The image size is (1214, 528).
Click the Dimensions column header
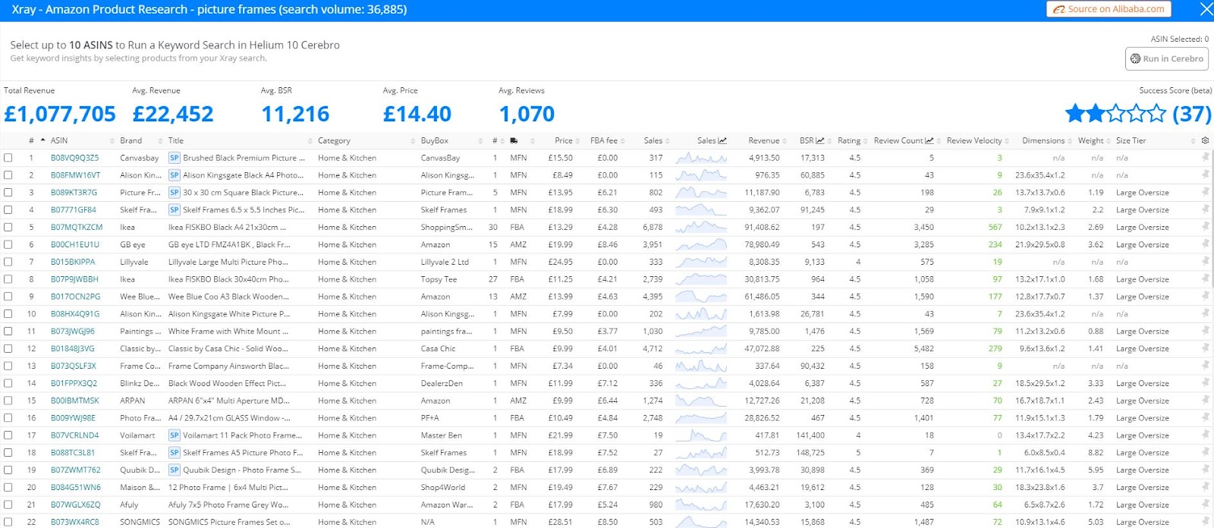[x=1043, y=140]
